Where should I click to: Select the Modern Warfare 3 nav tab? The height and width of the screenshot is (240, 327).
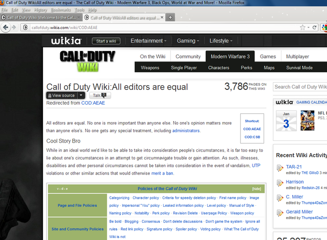[230, 57]
